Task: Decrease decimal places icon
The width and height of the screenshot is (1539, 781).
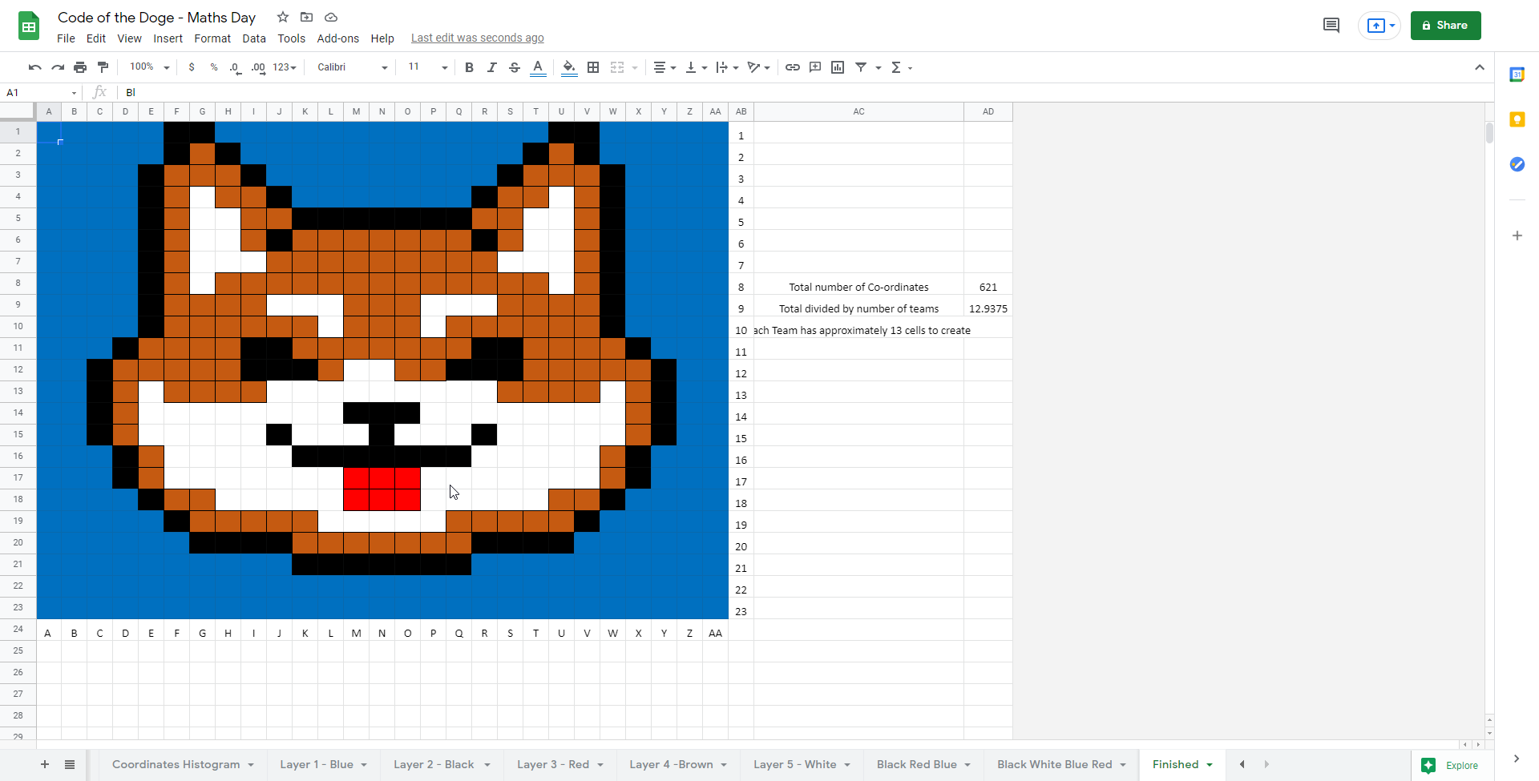Action: pos(235,67)
